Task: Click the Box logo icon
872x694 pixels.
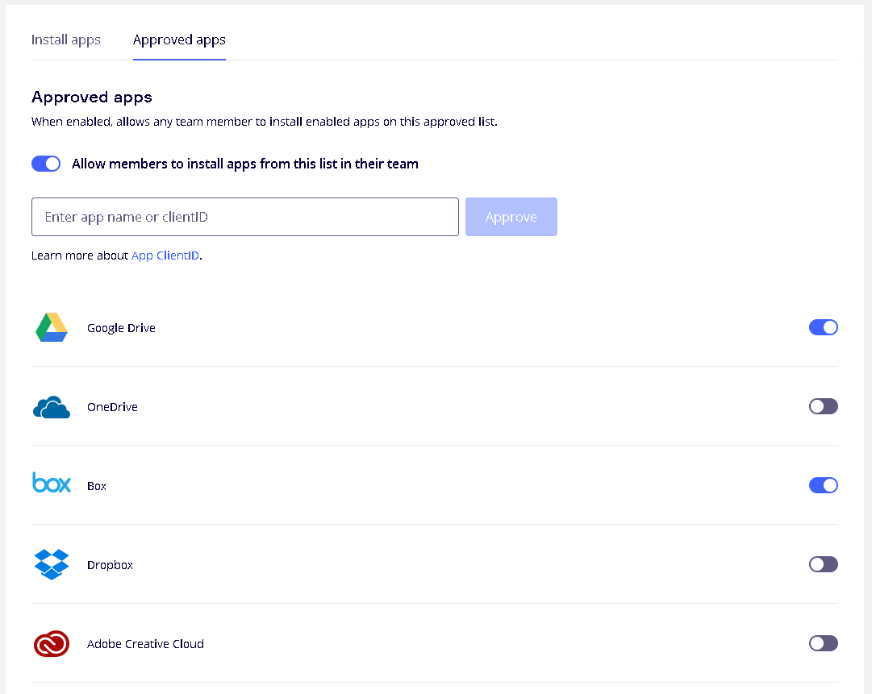Action: tap(52, 483)
